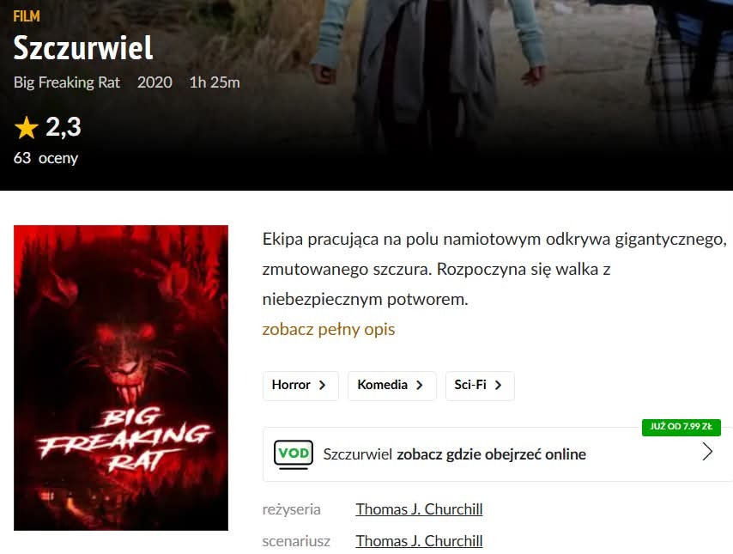Viewport: 733px width, 554px height.
Task: Click the chevron arrow on Horror tag
Action: [322, 385]
